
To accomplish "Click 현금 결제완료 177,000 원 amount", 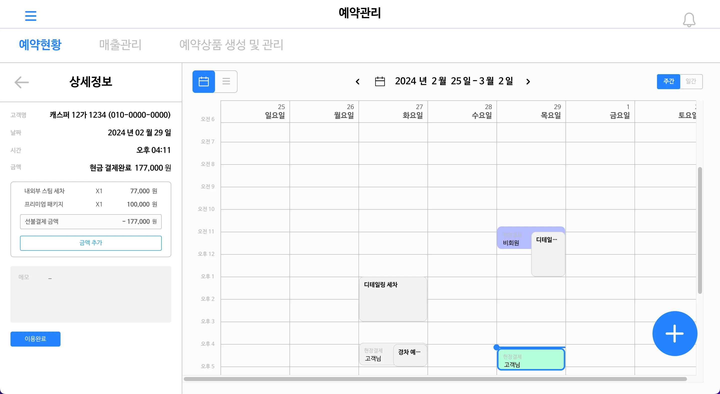I will [x=130, y=168].
